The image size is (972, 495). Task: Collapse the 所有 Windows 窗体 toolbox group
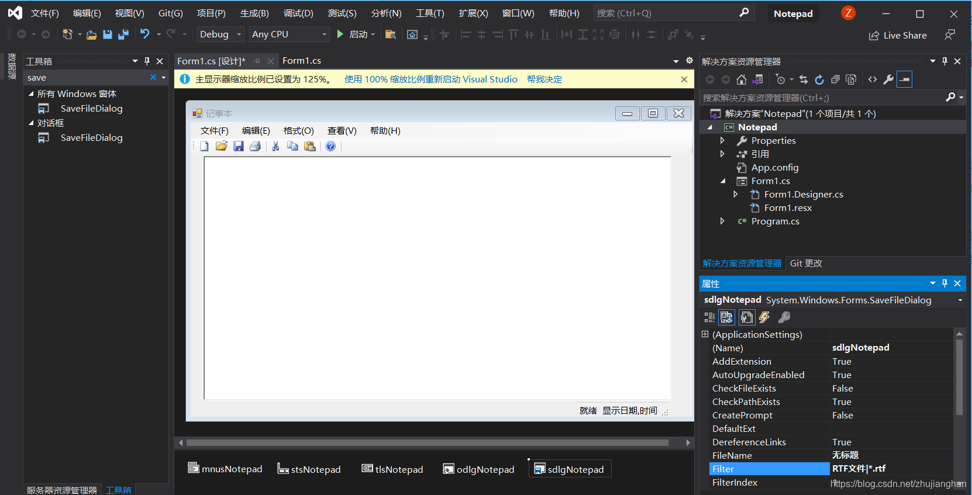pos(31,94)
